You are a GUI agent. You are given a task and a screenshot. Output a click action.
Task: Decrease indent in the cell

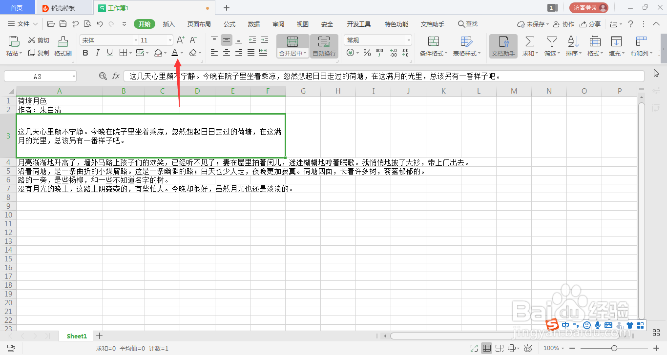click(x=252, y=40)
